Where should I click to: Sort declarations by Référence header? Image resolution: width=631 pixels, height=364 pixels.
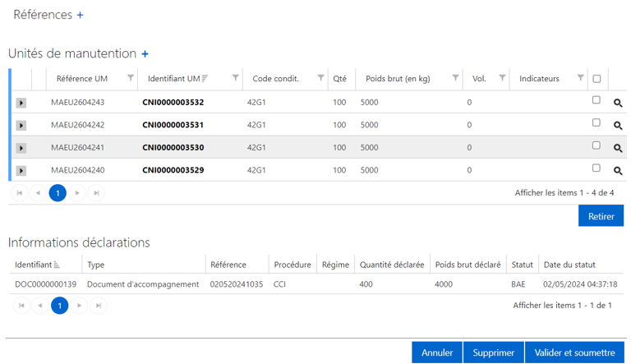click(228, 265)
